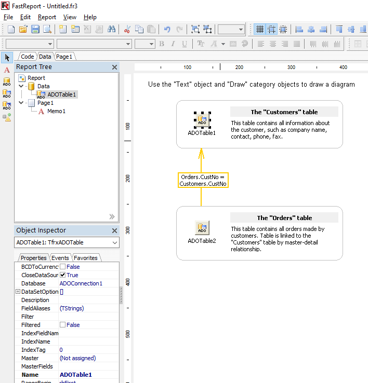Toggle the Filtered checkbox
This screenshot has width=368, height=383.
click(x=63, y=325)
